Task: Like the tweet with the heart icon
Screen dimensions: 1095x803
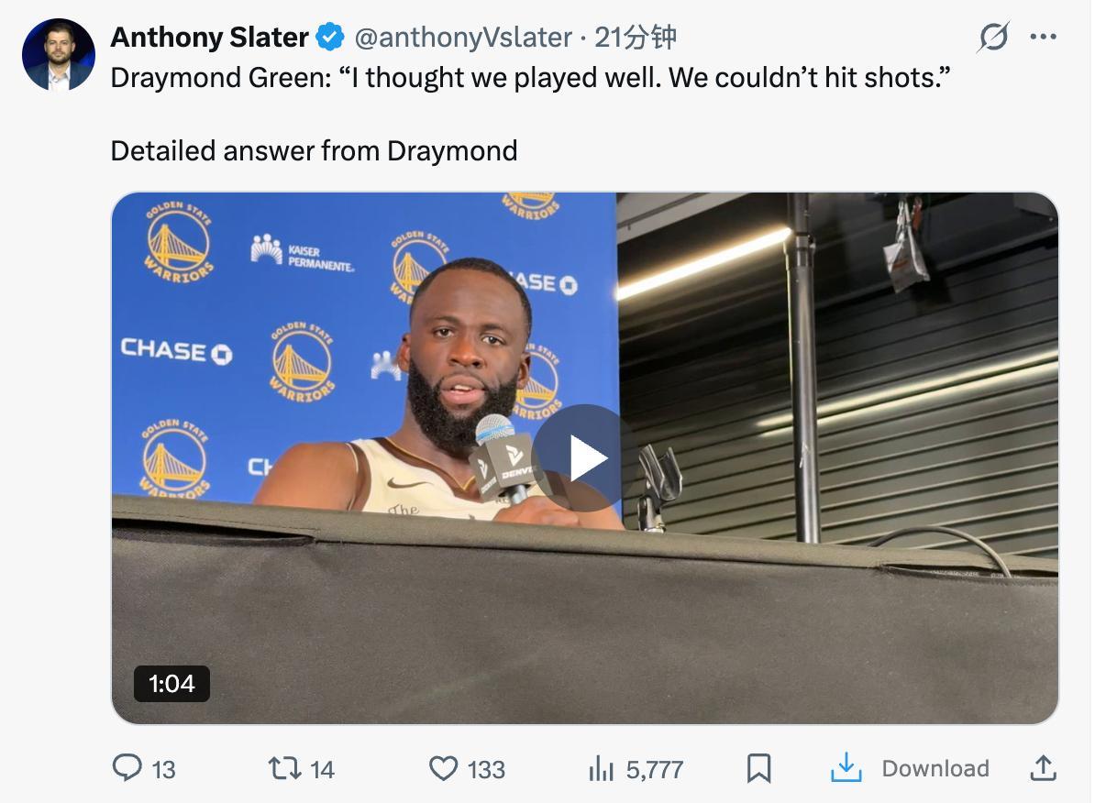Action: (x=444, y=768)
